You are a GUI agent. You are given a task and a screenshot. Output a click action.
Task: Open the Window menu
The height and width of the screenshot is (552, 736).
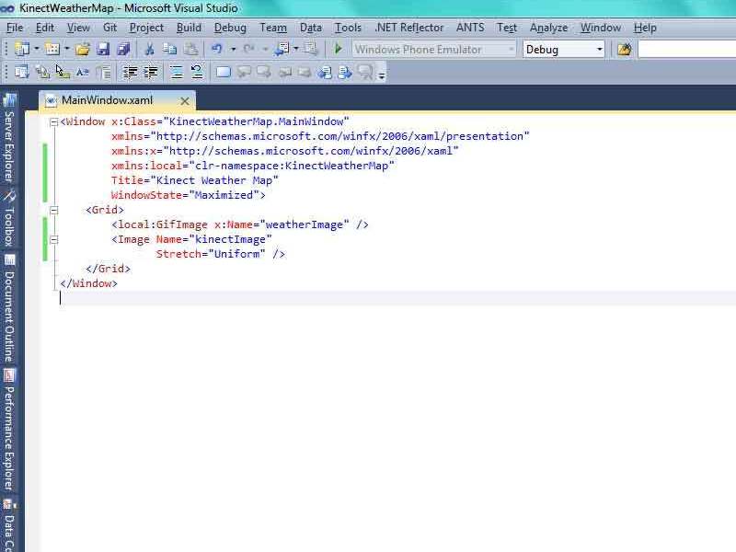[601, 28]
